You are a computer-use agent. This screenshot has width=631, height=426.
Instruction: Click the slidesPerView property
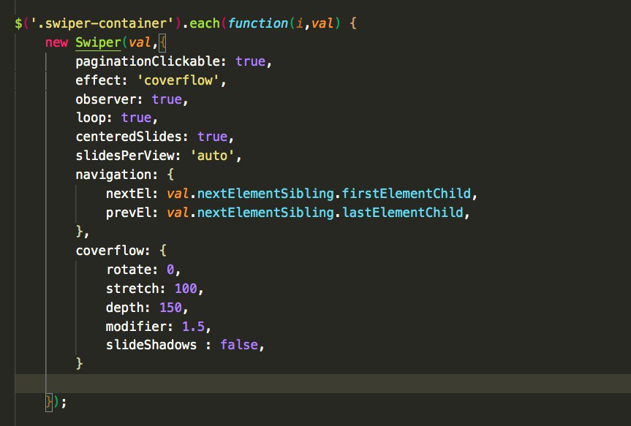(125, 156)
